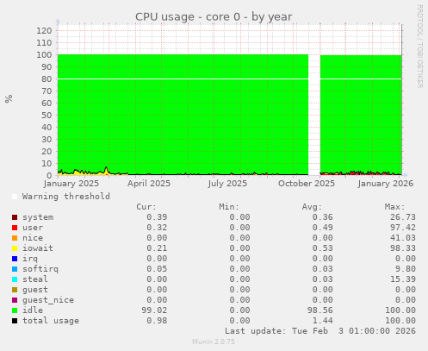Click the guest_nice magenta legend swatch
Image resolution: width=428 pixels, height=351 pixels.
15,300
